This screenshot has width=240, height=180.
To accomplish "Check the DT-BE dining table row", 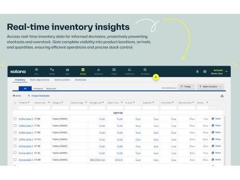I will coord(15,146).
